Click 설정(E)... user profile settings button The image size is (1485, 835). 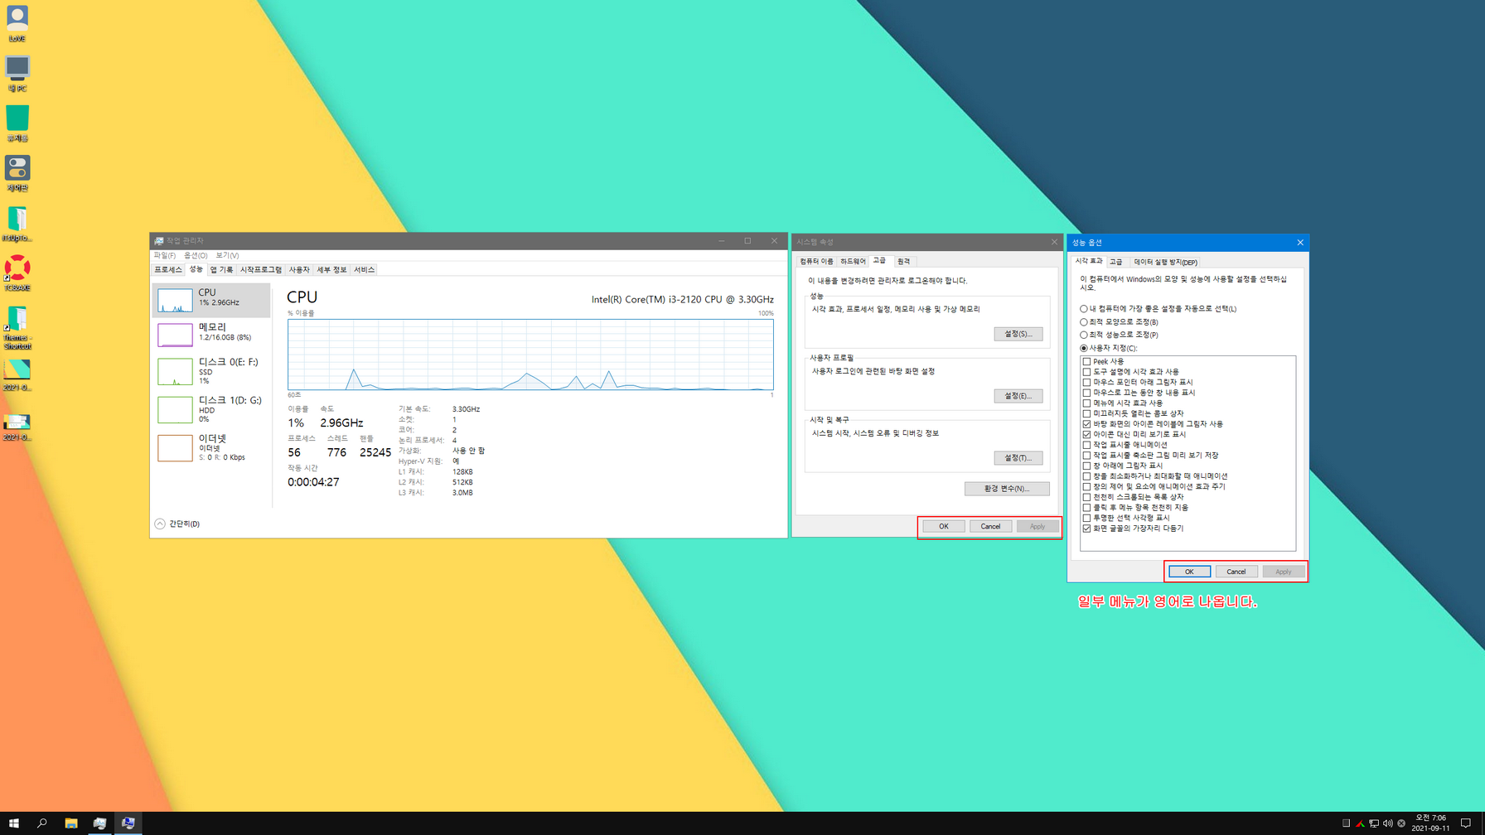coord(1018,396)
